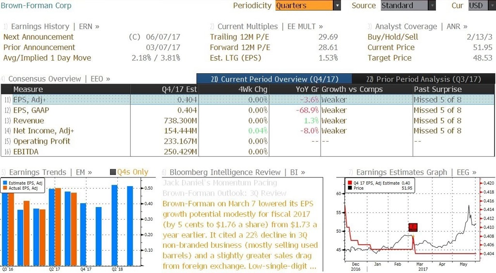Click Jack Daniel's Momentum Pacing headline

(220, 183)
